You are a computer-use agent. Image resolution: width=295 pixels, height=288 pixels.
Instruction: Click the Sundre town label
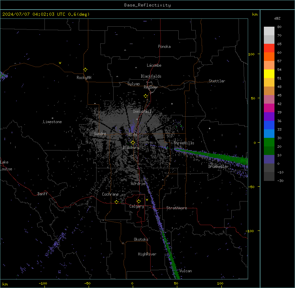100,134
